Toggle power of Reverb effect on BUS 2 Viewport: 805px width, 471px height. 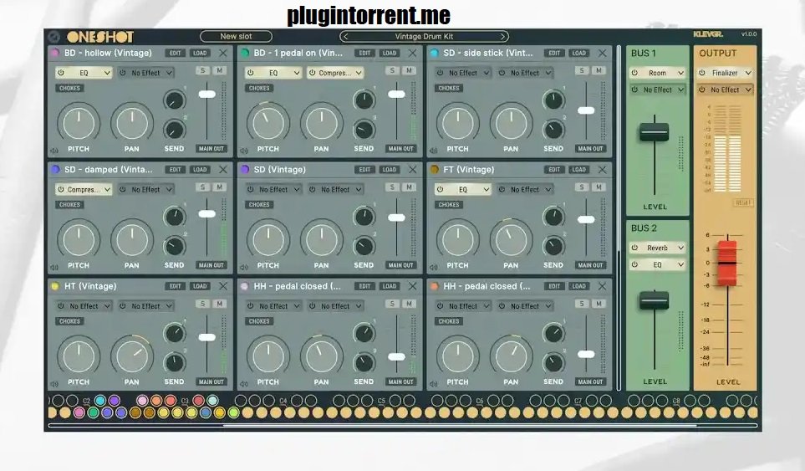click(x=634, y=248)
